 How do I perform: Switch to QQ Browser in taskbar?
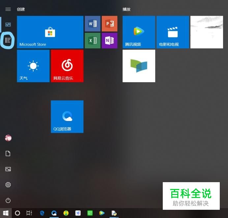(x=54, y=213)
